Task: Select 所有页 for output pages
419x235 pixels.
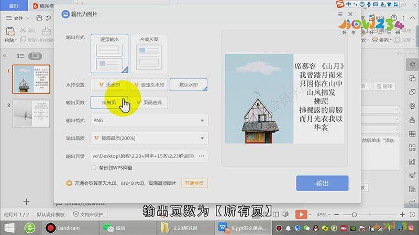Action: click(x=109, y=102)
